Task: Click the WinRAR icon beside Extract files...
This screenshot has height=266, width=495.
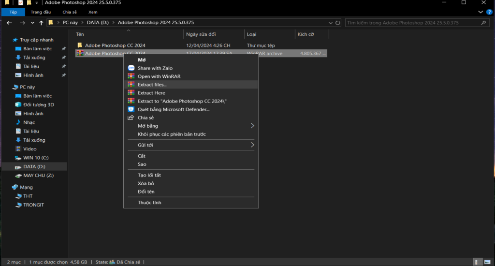Action: [131, 84]
